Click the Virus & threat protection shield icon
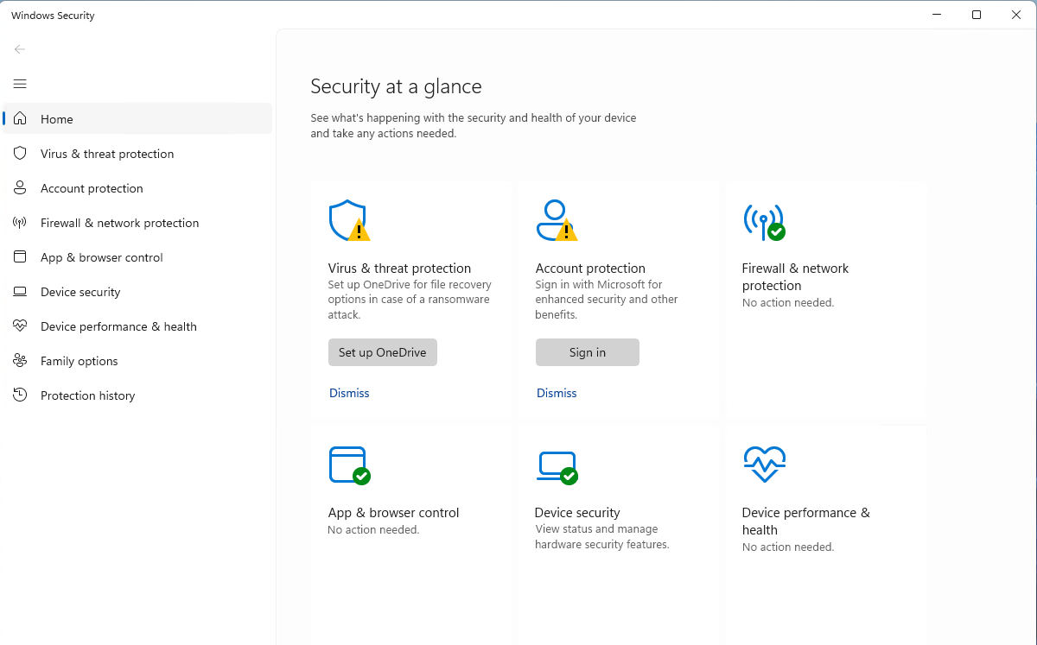Viewport: 1037px width, 645px height. pos(348,221)
